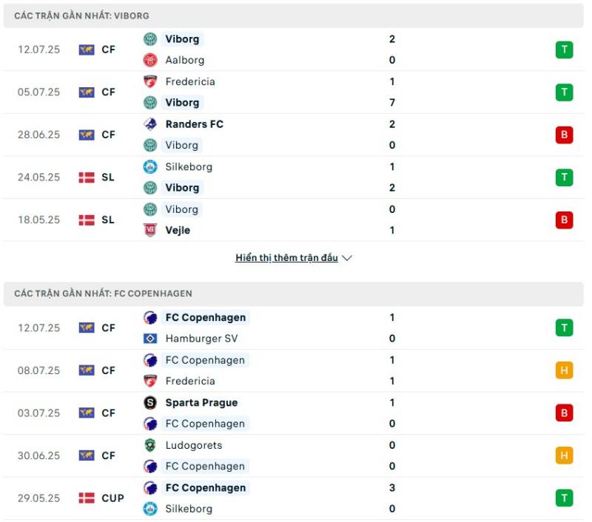
Task: Click the green T badge for Viborg vs Aalborg
Action: [564, 50]
